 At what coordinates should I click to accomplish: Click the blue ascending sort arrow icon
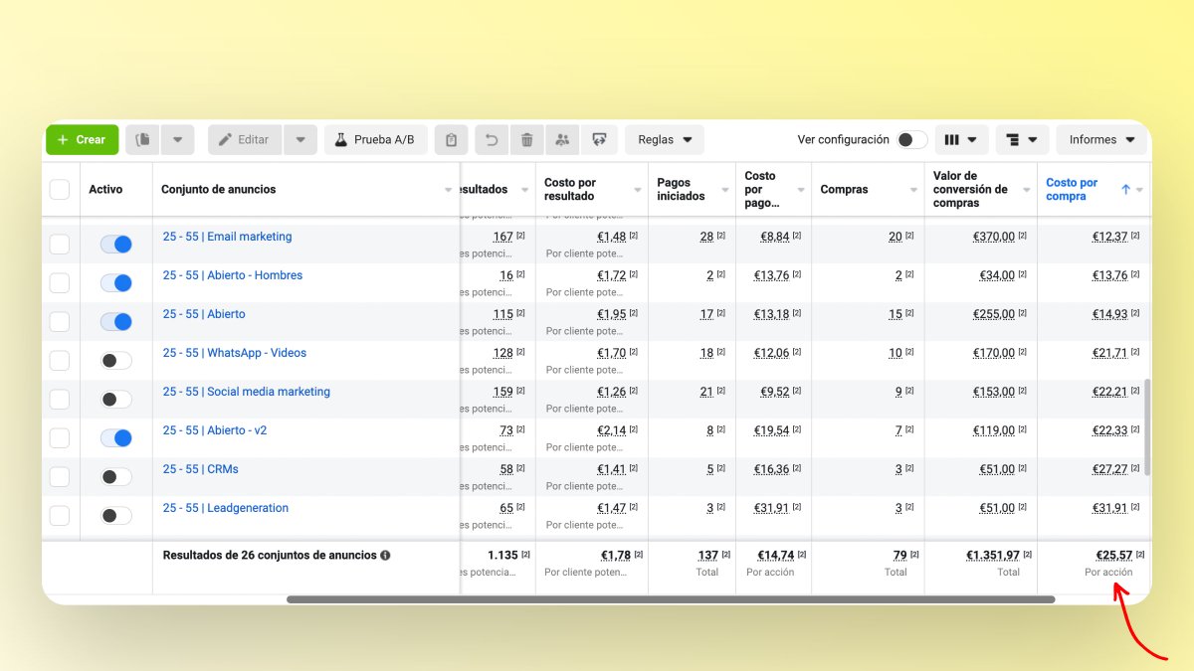(x=1126, y=189)
